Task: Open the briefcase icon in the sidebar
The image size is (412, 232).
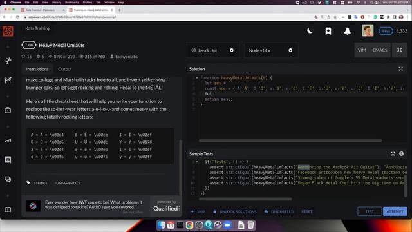Action: point(8,110)
